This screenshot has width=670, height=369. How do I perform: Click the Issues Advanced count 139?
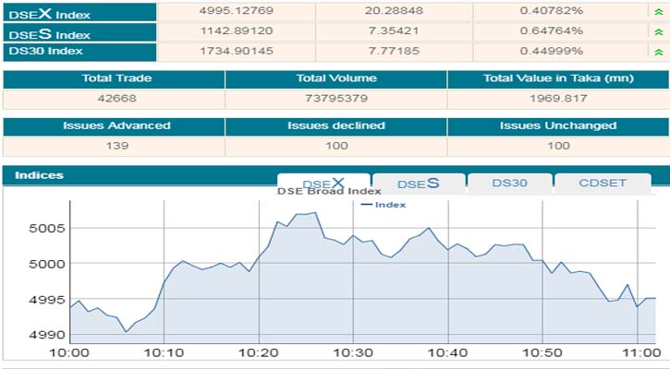pos(114,146)
